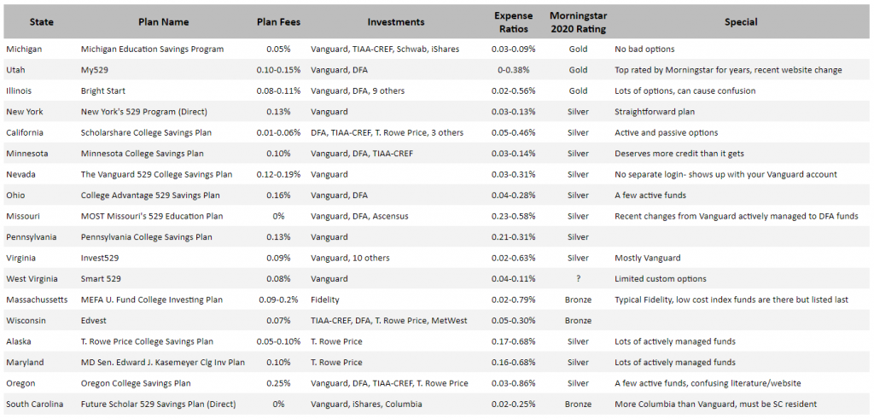Viewport: 874px width, 419px height.
Task: Select the West Virginia question mark rating
Action: coord(578,278)
